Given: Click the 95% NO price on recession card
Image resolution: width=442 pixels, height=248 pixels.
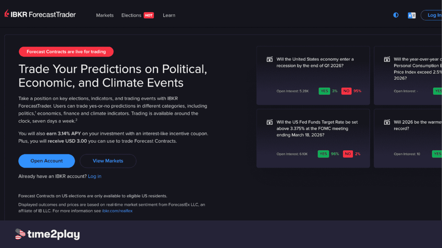Looking at the screenshot, I should coord(357,91).
